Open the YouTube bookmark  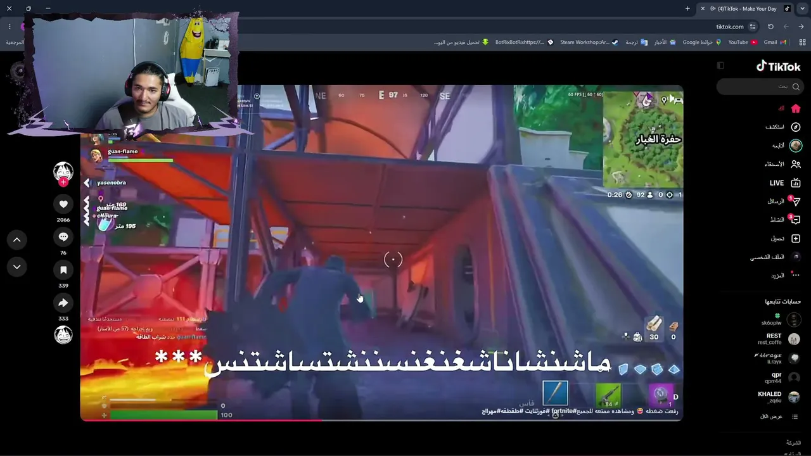click(x=743, y=42)
